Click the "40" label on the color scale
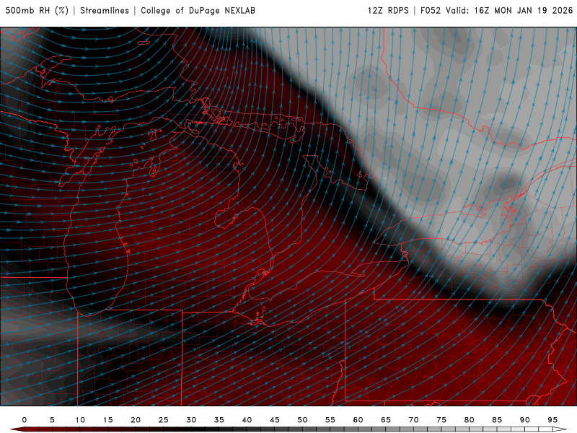 247,420
